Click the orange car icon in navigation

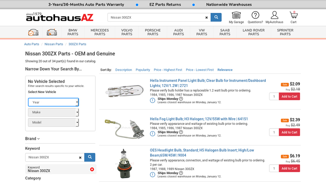(52, 33)
